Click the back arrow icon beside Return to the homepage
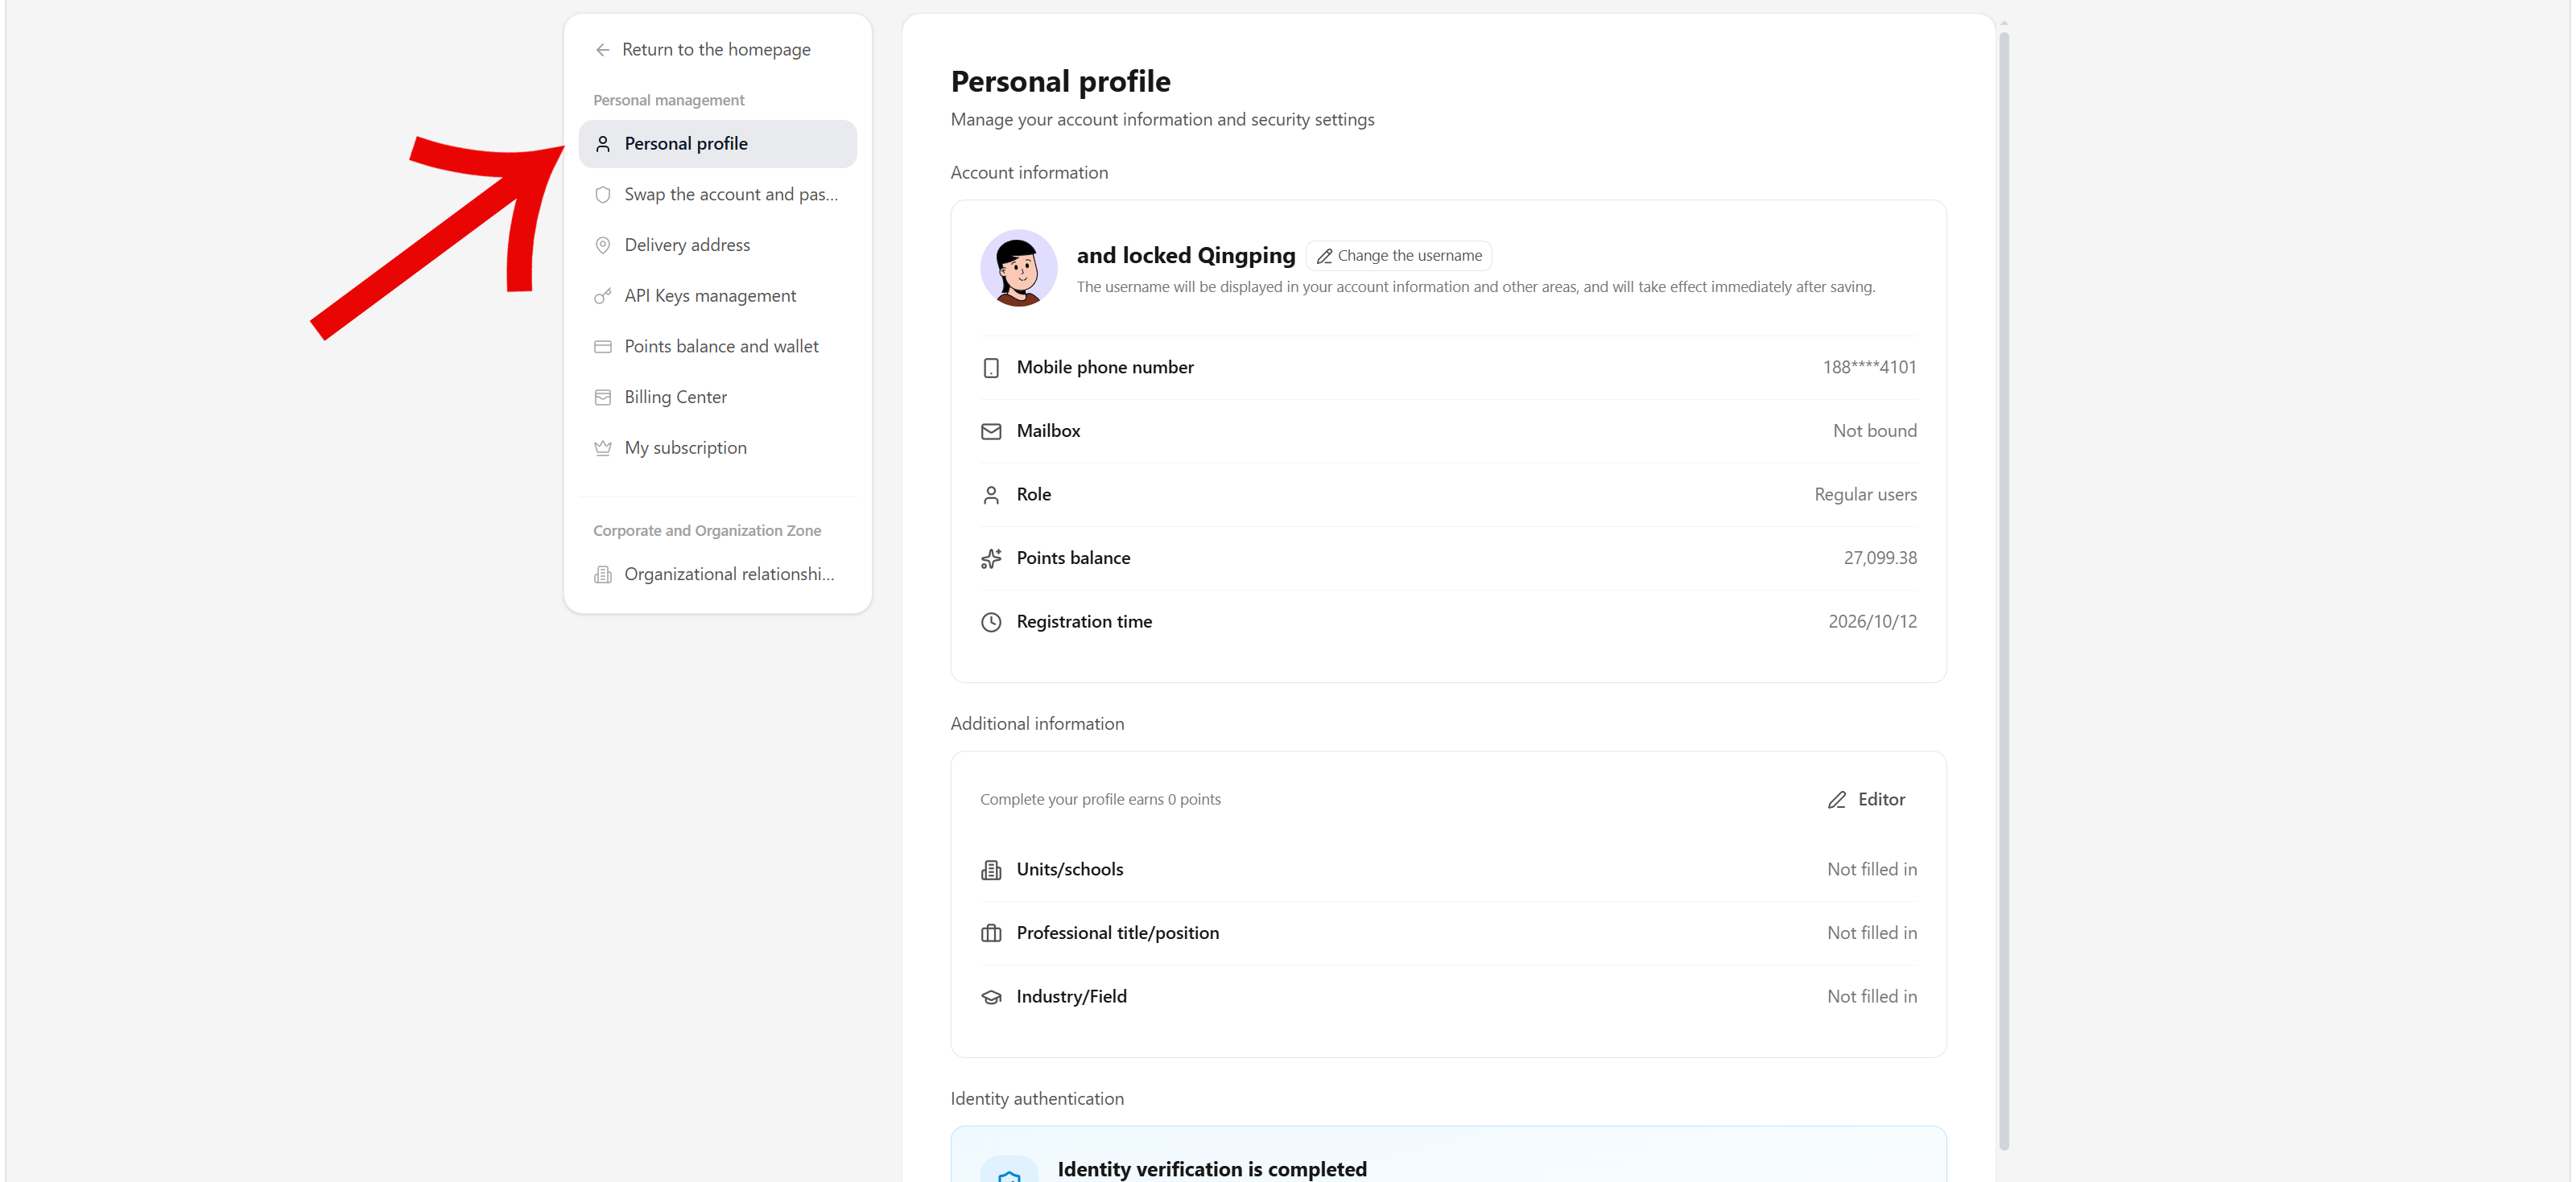This screenshot has width=2576, height=1182. tap(602, 50)
